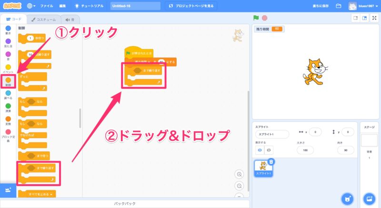
Task: Click the zoom out magnifier icon
Action: (239, 186)
